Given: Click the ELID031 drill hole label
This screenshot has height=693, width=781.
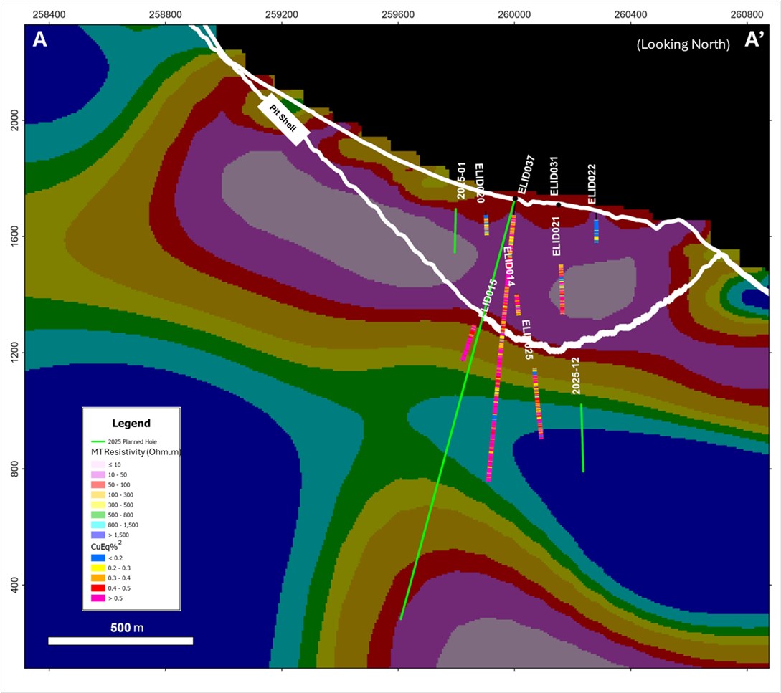Looking at the screenshot, I should click(554, 176).
